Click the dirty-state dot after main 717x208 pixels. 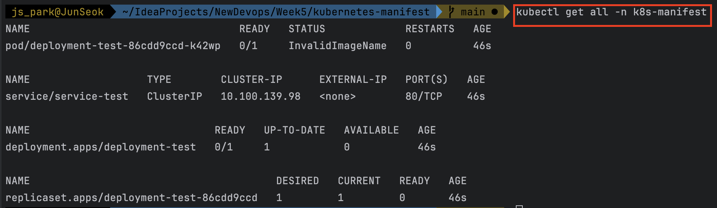(495, 12)
